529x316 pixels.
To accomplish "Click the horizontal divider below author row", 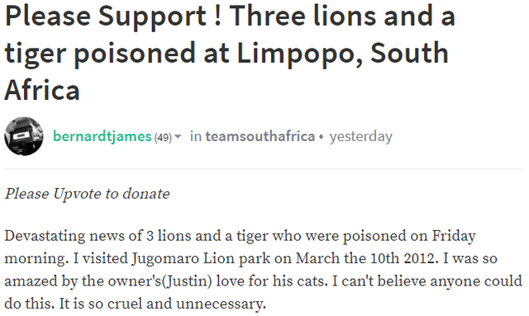I will (x=264, y=168).
